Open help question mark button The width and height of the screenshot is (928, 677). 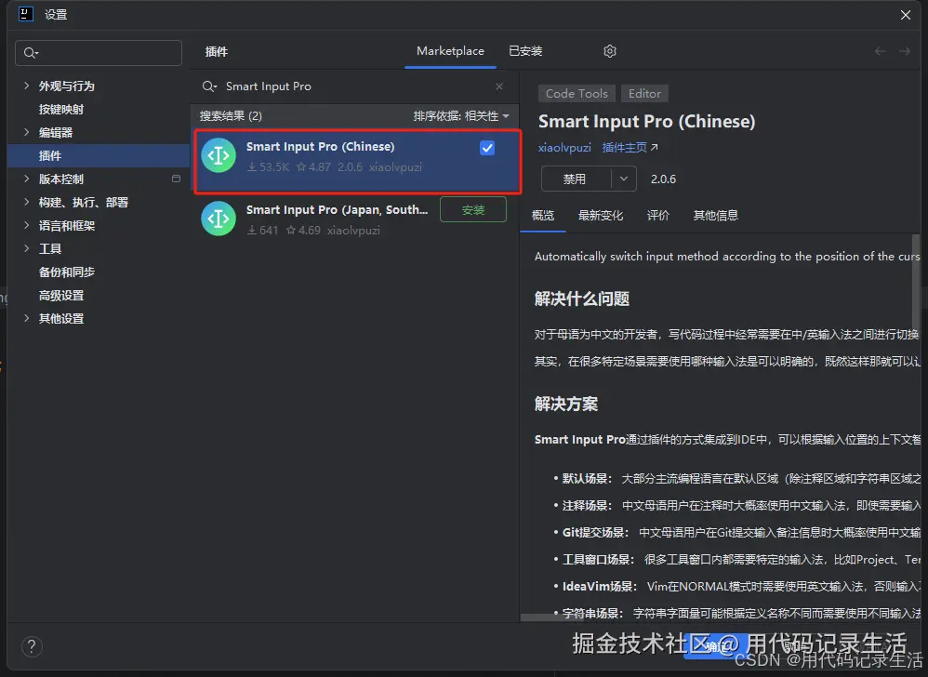pos(32,646)
